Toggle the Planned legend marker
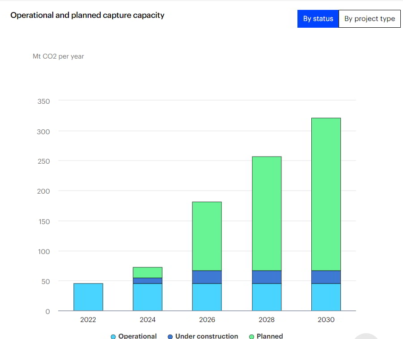The width and height of the screenshot is (403, 339). 252,336
